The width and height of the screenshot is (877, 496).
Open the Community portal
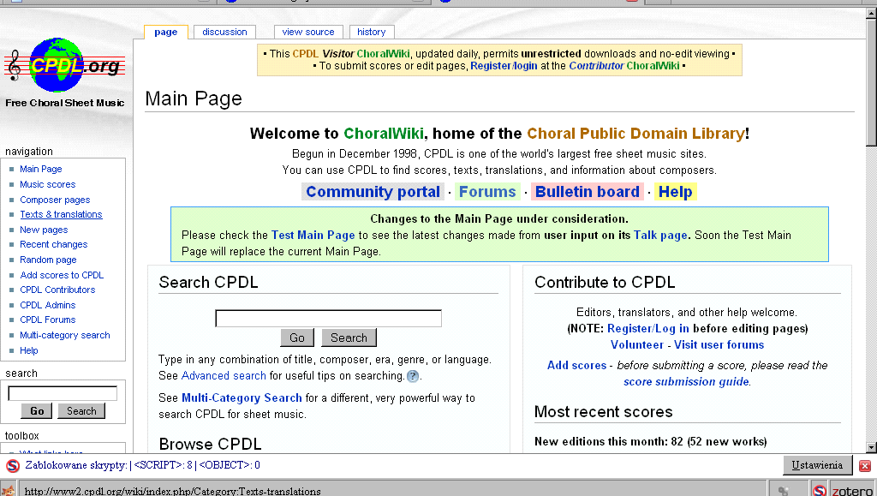(x=373, y=192)
